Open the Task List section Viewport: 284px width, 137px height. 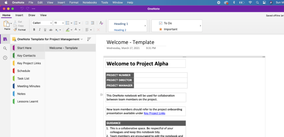27,78
